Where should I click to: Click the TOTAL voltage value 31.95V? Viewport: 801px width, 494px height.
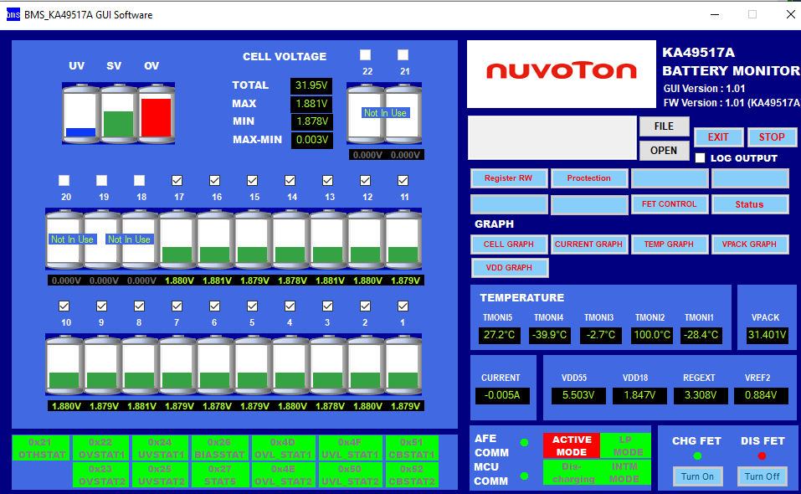tap(311, 85)
